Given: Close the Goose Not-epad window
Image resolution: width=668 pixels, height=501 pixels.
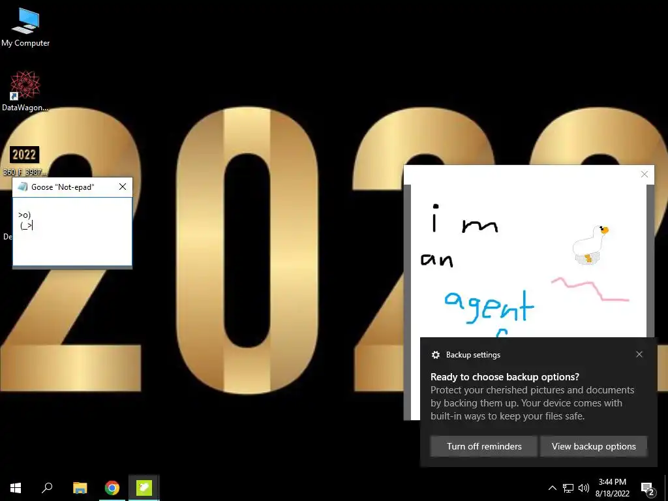Looking at the screenshot, I should [123, 187].
